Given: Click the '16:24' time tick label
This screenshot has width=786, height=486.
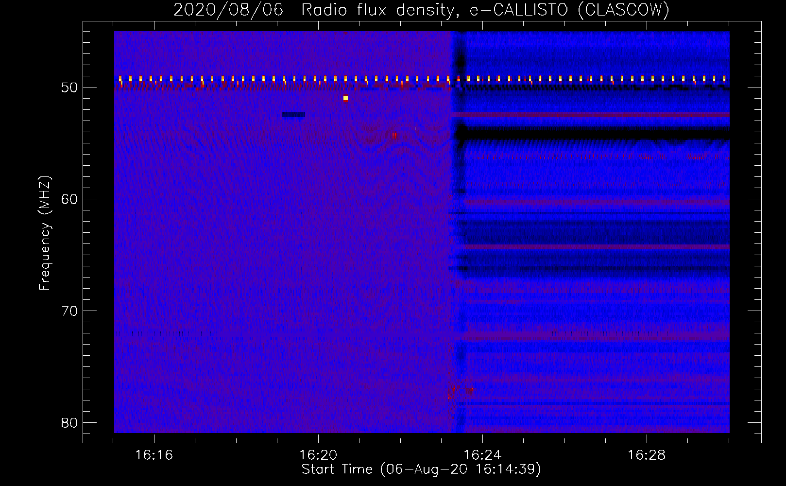Looking at the screenshot, I should click(x=482, y=455).
